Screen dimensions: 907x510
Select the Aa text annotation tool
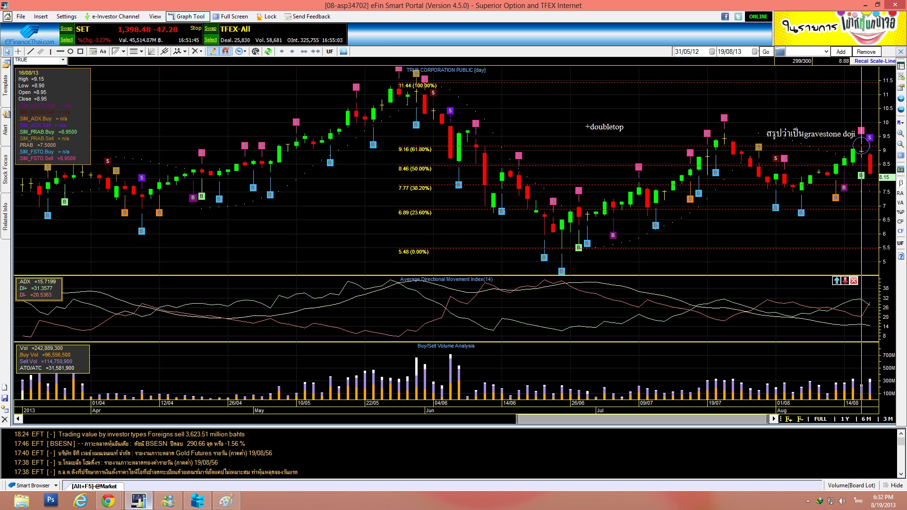103,51
